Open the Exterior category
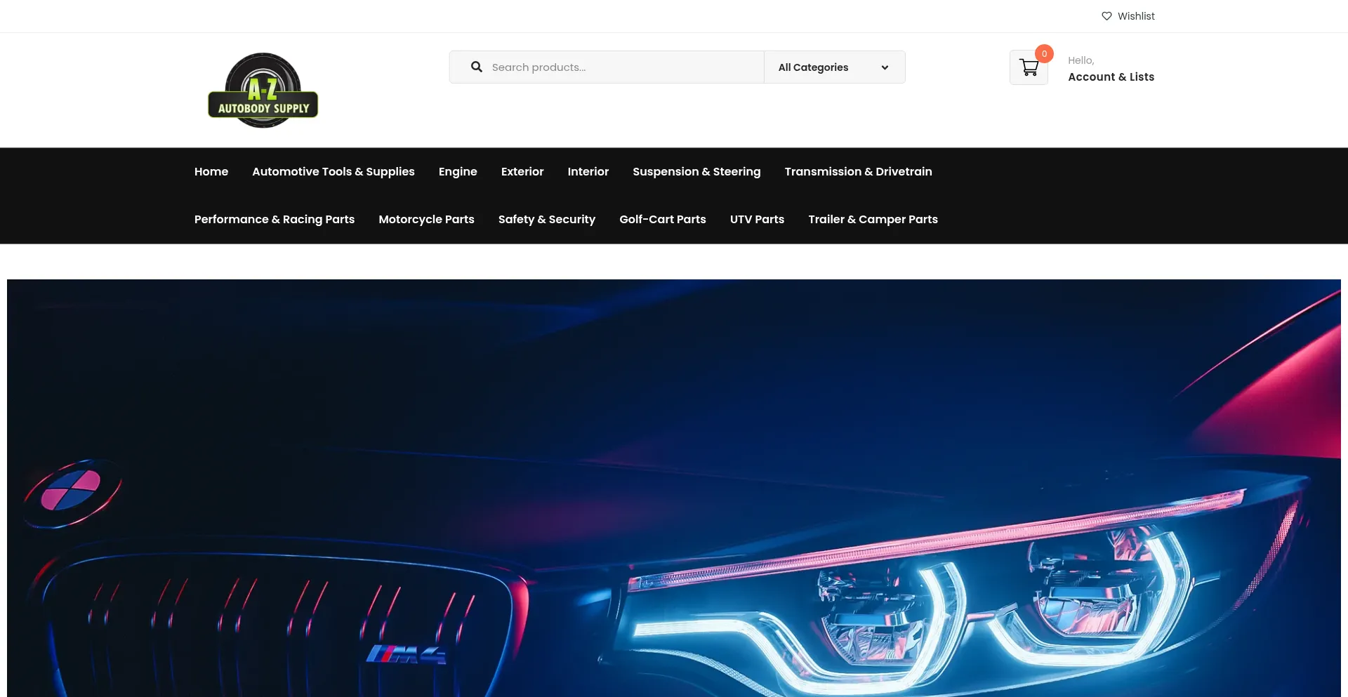 click(x=522, y=171)
